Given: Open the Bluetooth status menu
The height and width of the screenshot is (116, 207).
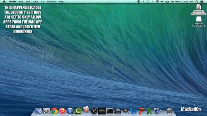Looking at the screenshot, I should click(x=152, y=2).
